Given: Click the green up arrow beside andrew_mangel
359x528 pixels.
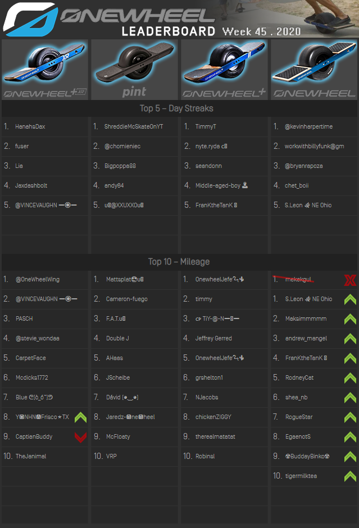Looking at the screenshot, I should pos(349,339).
